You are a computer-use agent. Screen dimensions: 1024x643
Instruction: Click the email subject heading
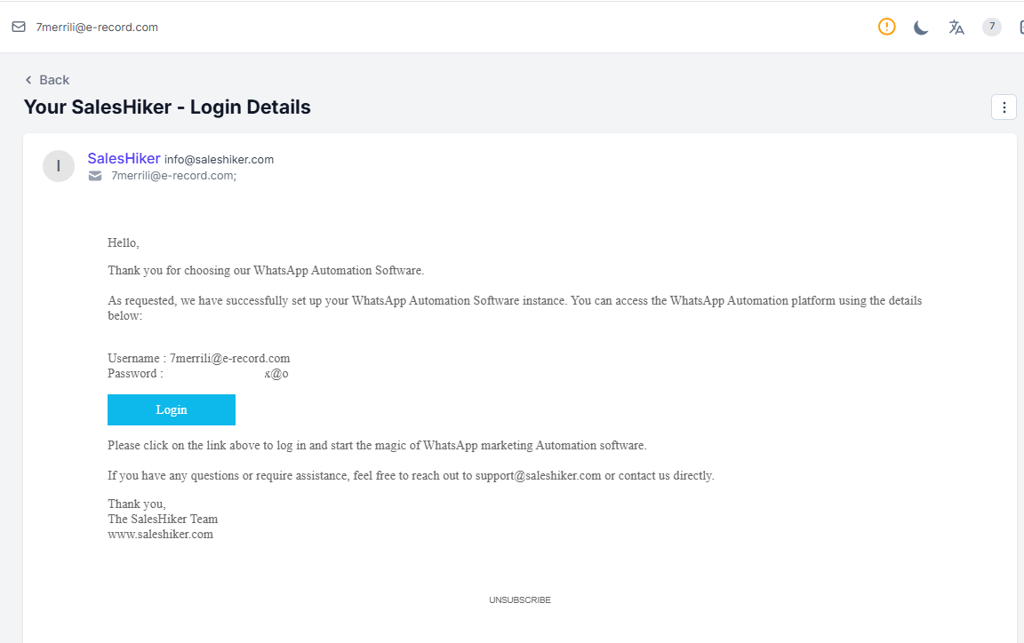[167, 107]
